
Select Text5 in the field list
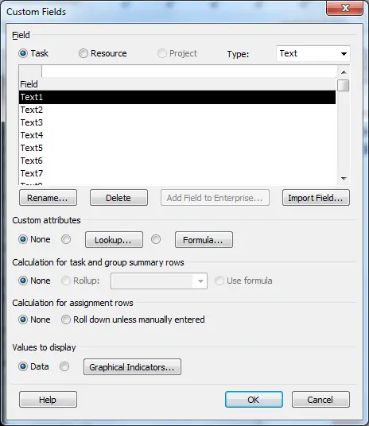coord(177,148)
